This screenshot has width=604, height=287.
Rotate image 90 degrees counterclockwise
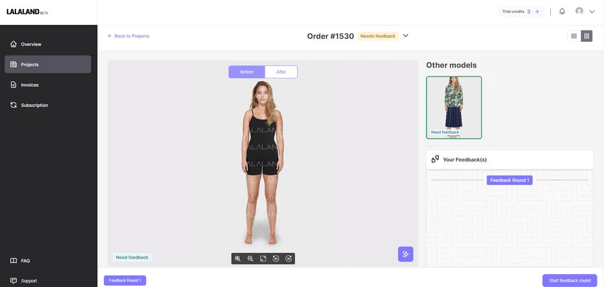(276, 259)
